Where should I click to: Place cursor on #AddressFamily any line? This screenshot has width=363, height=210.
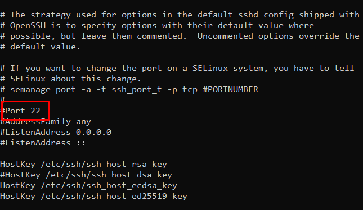pos(46,121)
